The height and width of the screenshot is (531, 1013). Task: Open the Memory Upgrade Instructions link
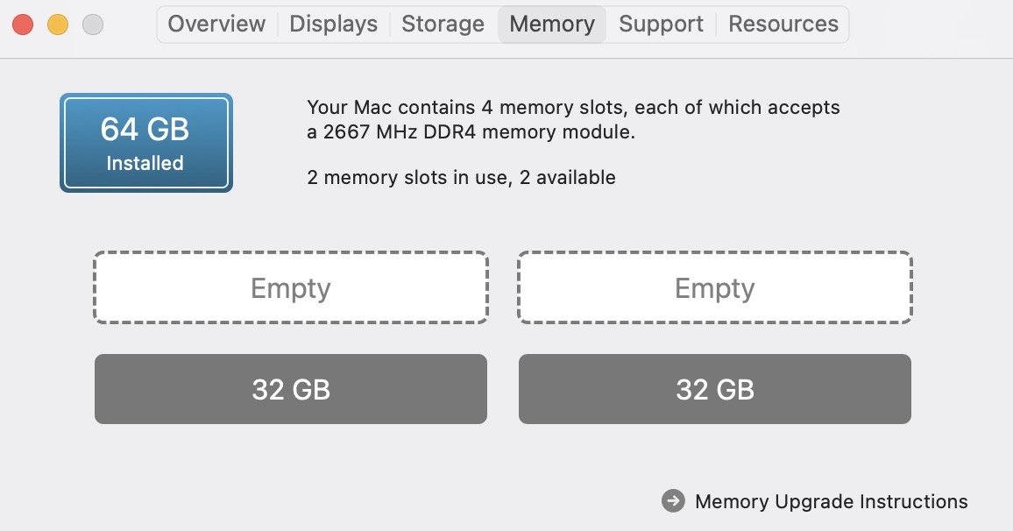coord(831,502)
